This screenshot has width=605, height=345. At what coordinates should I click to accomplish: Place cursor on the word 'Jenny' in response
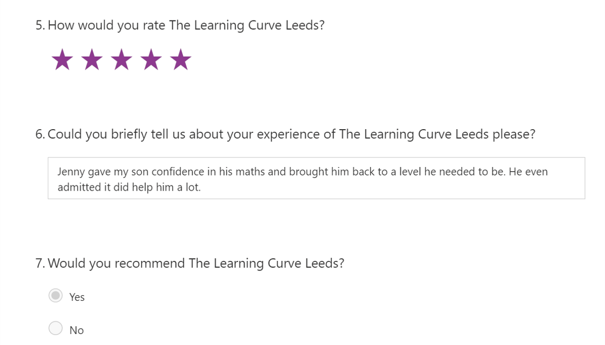(x=71, y=172)
